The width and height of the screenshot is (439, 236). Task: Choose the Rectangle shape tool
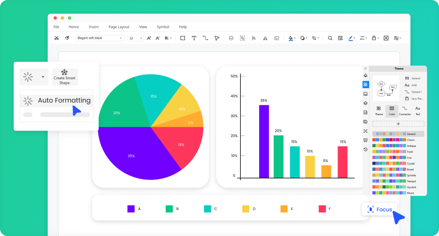coord(183,38)
